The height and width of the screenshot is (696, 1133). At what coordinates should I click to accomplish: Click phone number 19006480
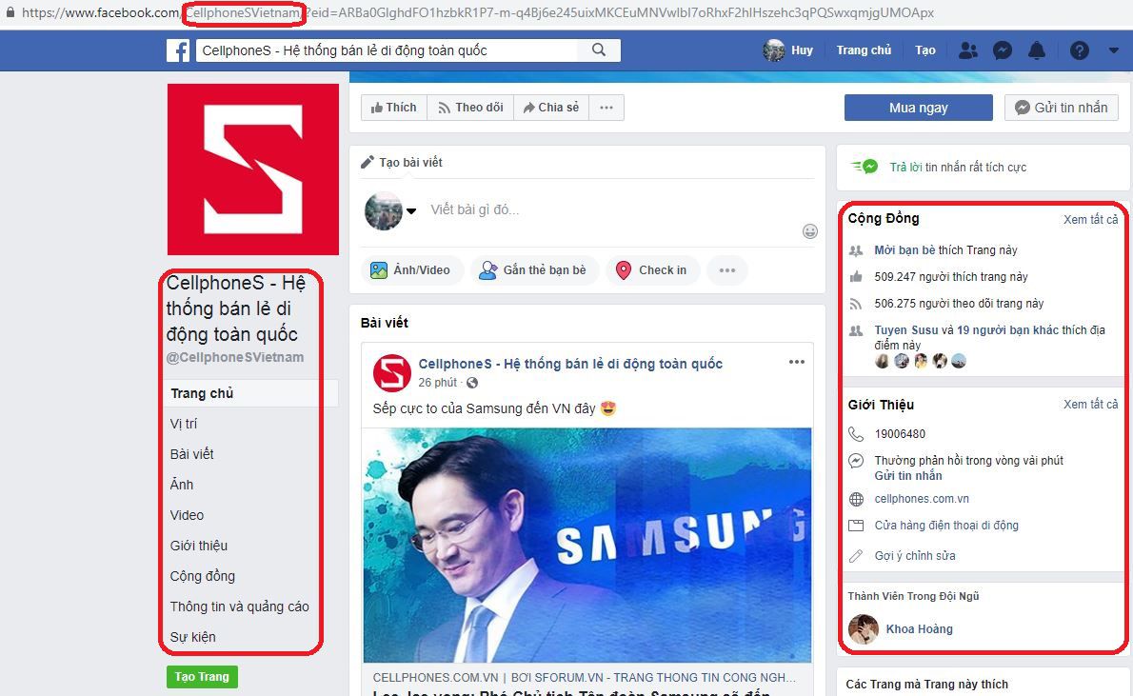(x=900, y=433)
